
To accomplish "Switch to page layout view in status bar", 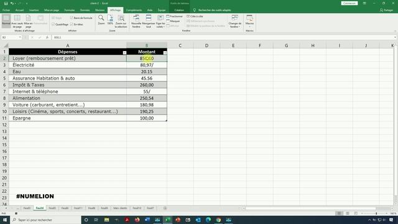I will (348, 213).
